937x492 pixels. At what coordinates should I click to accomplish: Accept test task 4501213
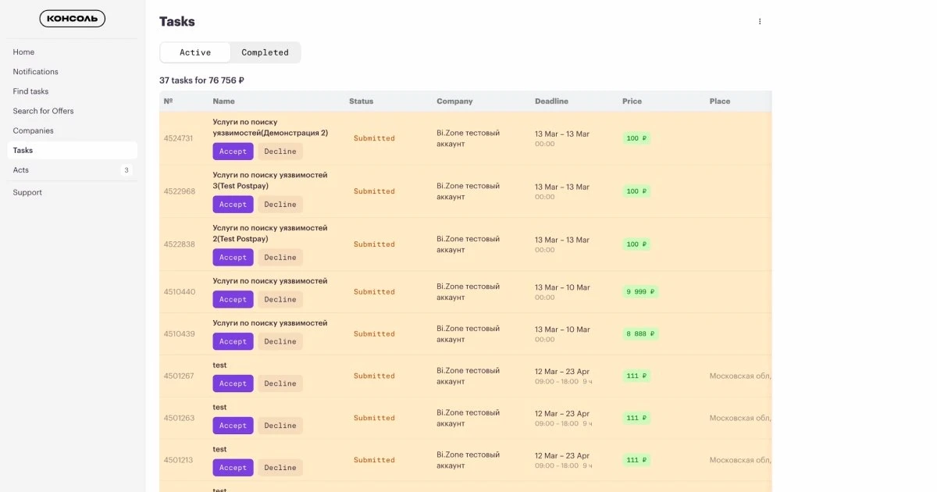pyautogui.click(x=233, y=469)
